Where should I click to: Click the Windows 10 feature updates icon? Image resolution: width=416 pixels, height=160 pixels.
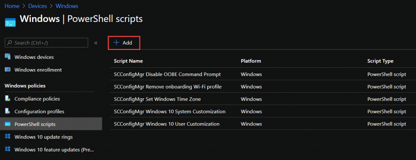(x=8, y=149)
